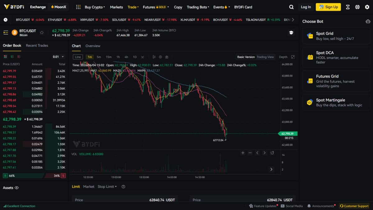Add BTC/USDT to favorites star
373x210 pixels.
coord(42,32)
